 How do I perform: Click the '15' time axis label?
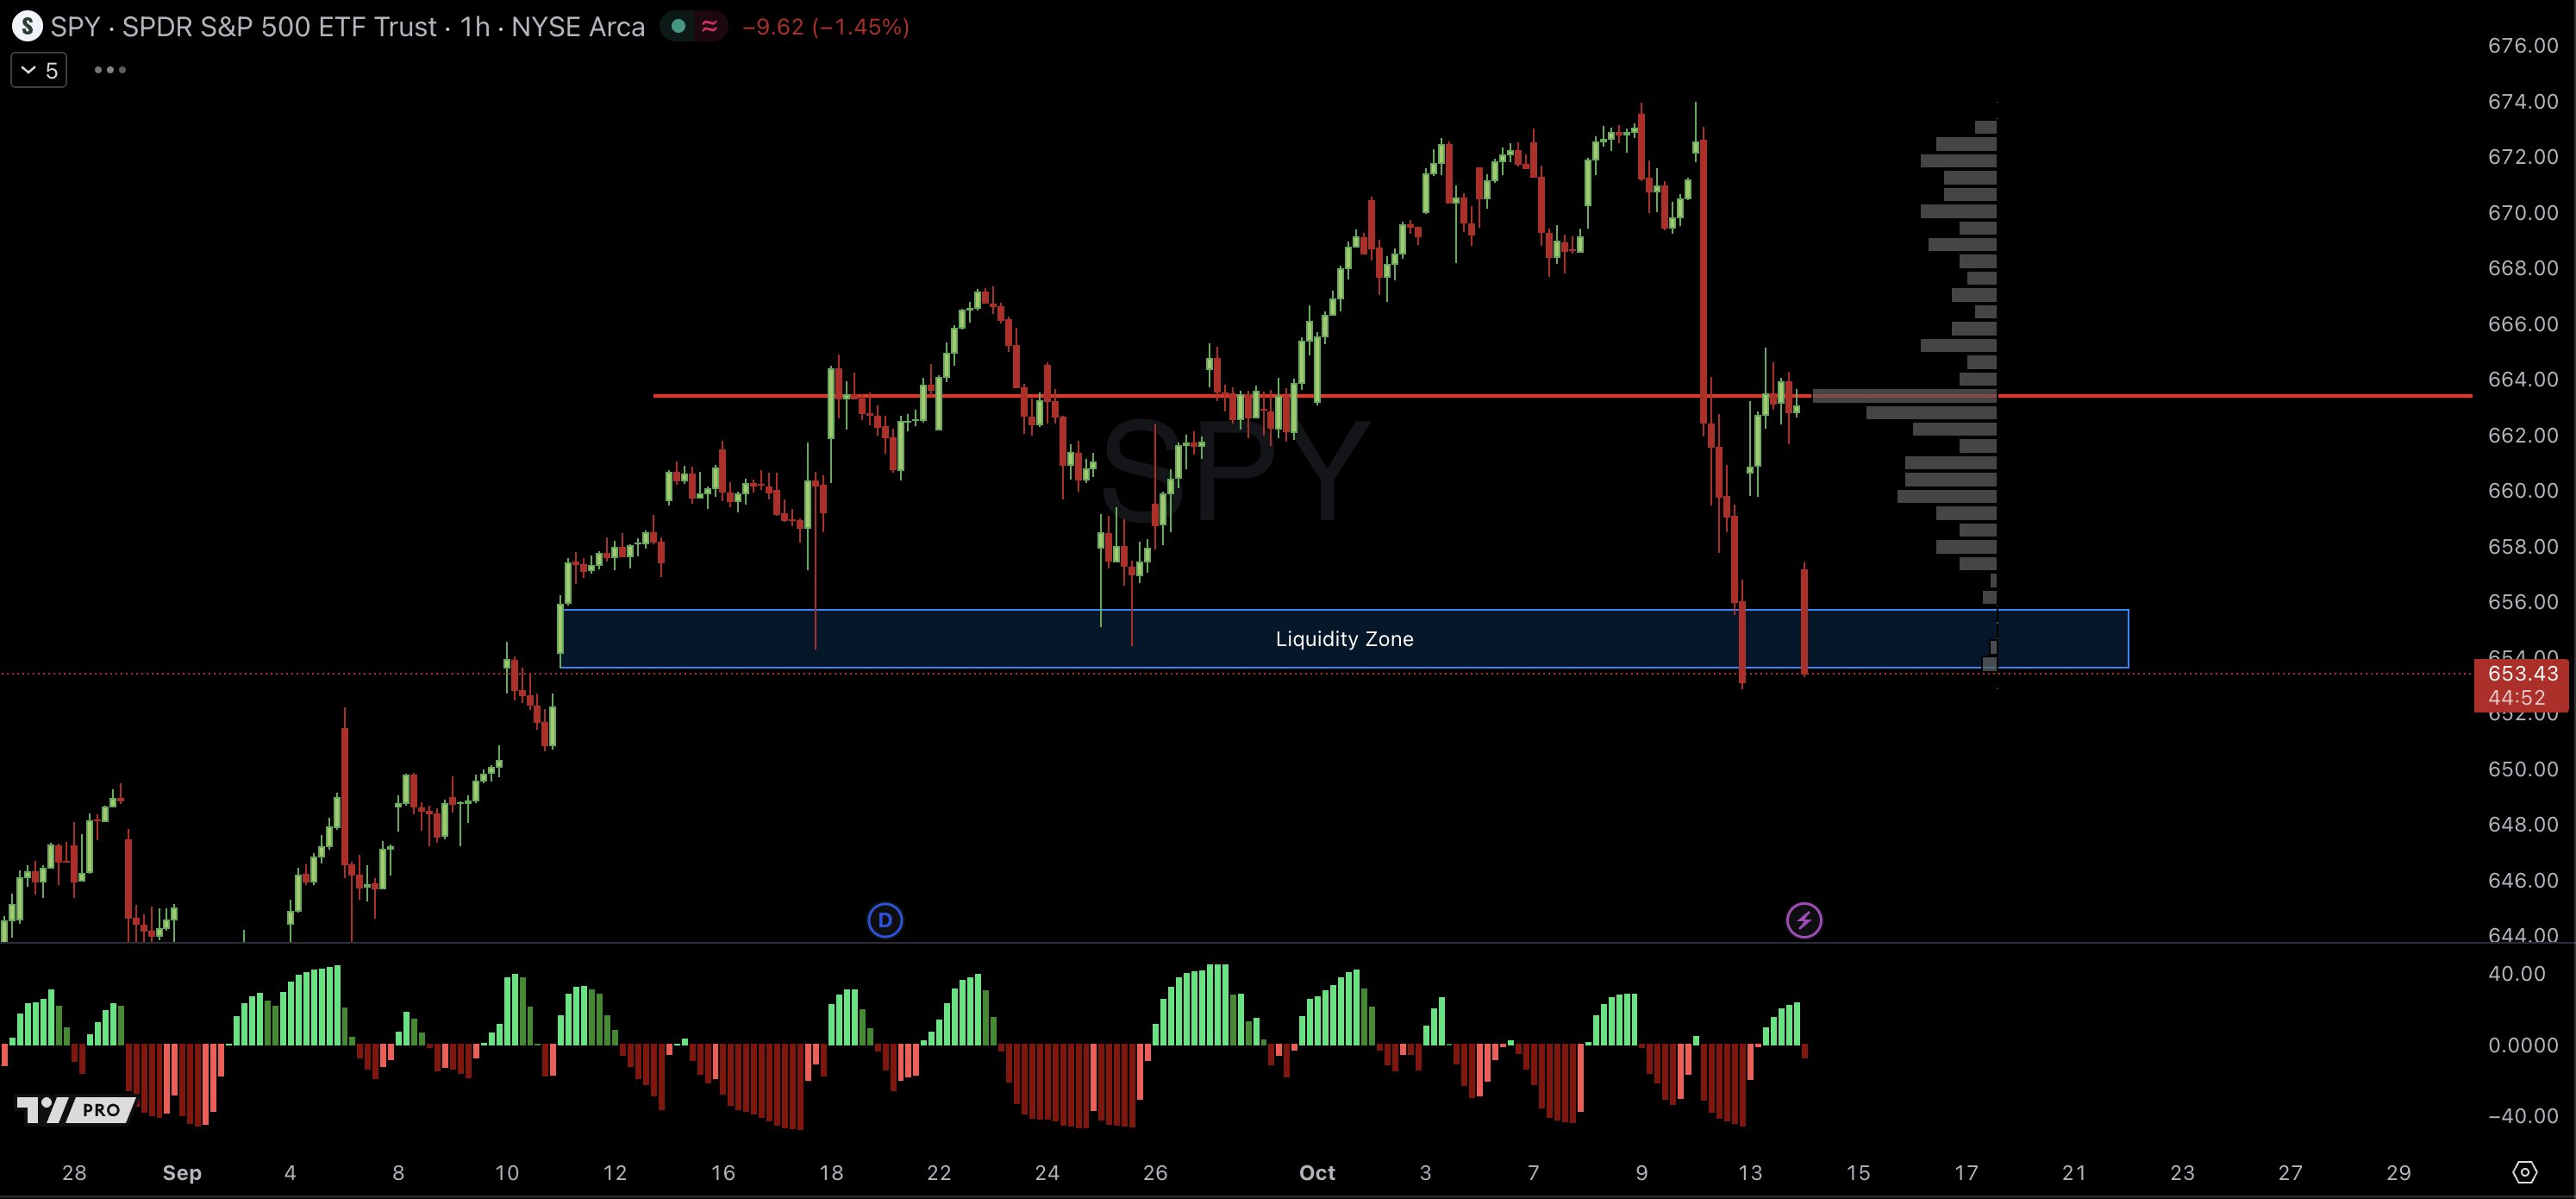click(x=1858, y=1172)
